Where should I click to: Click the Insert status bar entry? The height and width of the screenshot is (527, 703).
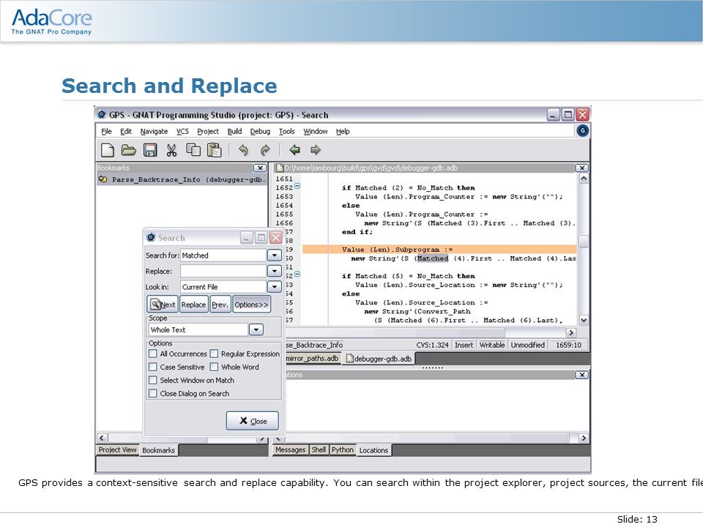[x=464, y=345]
